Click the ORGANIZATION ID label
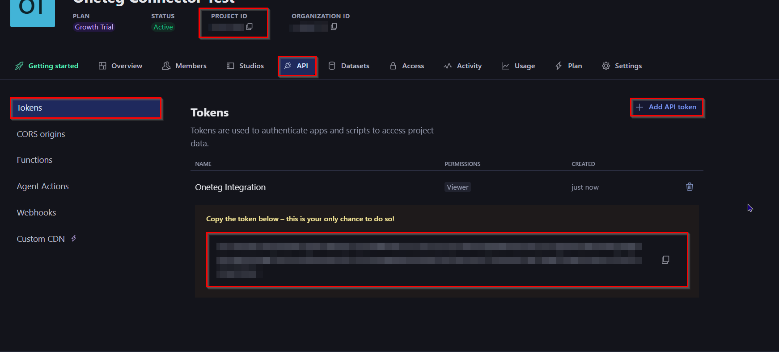The image size is (779, 352). coord(321,16)
